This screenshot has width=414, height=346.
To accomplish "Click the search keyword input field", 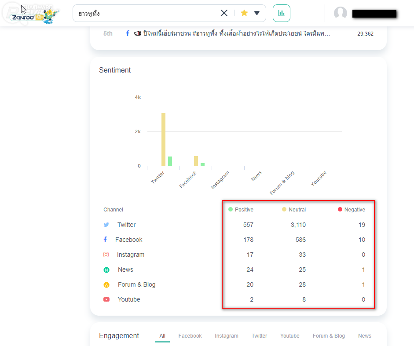I will coord(148,13).
